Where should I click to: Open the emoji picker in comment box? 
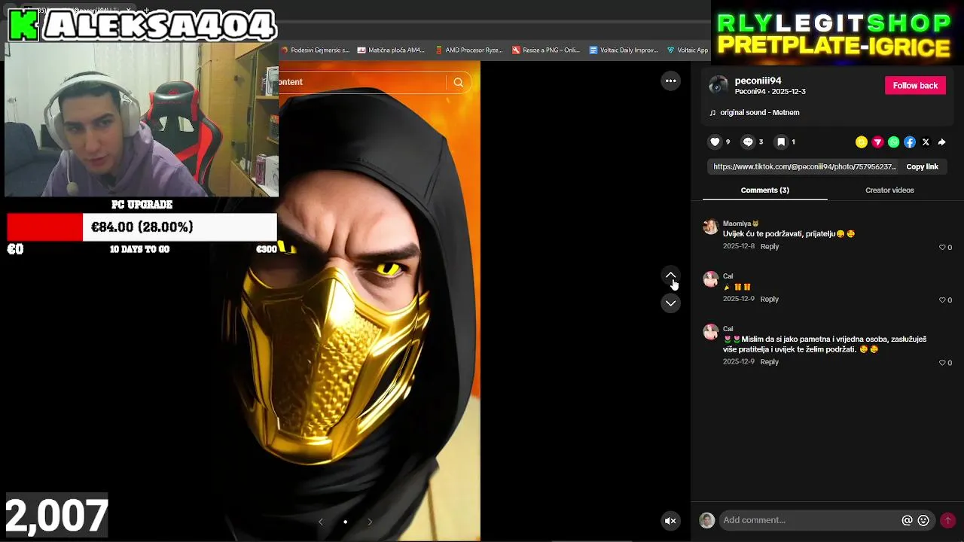(923, 520)
